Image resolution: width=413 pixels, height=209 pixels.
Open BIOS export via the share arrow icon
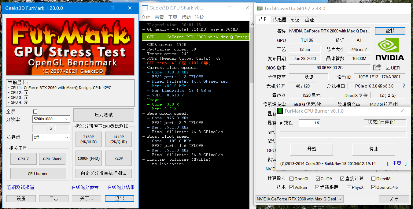pos(377,67)
